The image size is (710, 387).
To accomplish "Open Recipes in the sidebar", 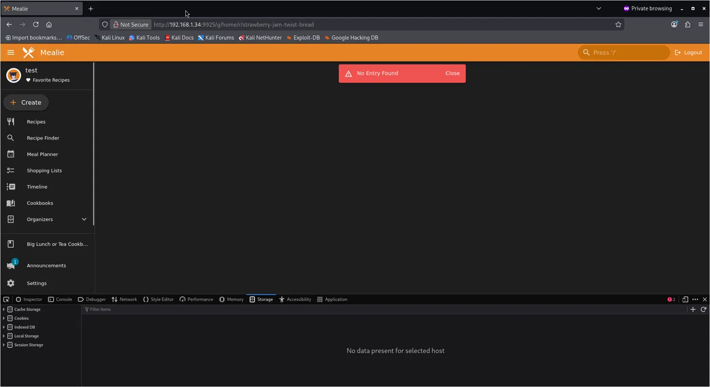I will click(47, 122).
